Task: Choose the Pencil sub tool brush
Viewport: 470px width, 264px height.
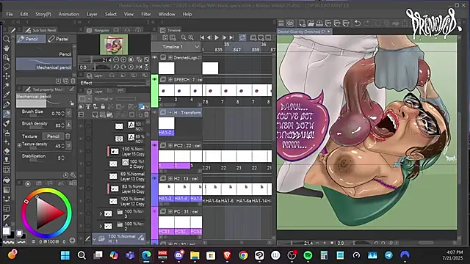Action: (44, 51)
